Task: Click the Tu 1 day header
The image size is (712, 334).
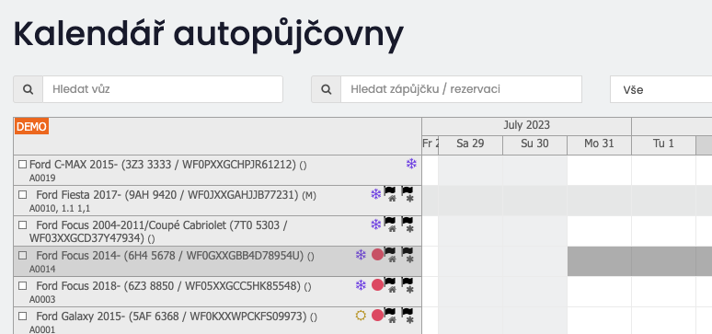Action: tap(663, 144)
